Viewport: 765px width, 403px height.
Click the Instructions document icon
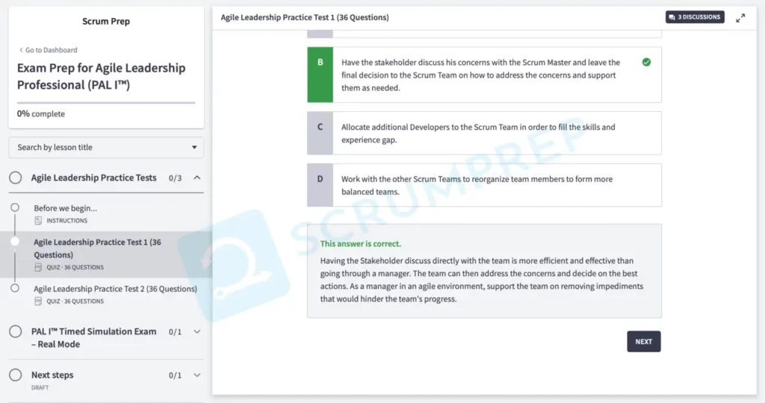tap(38, 221)
